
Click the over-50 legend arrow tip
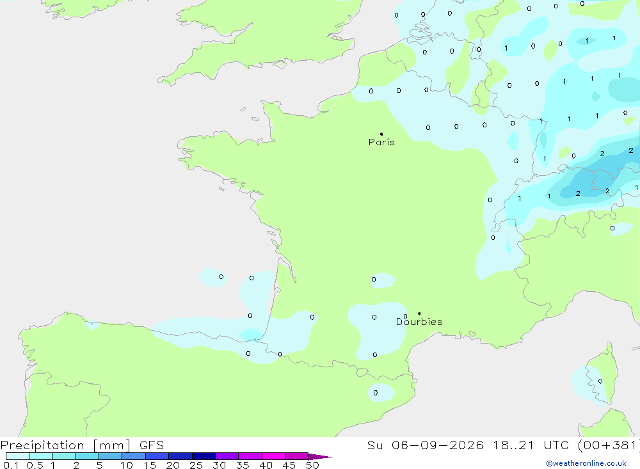coord(320,457)
